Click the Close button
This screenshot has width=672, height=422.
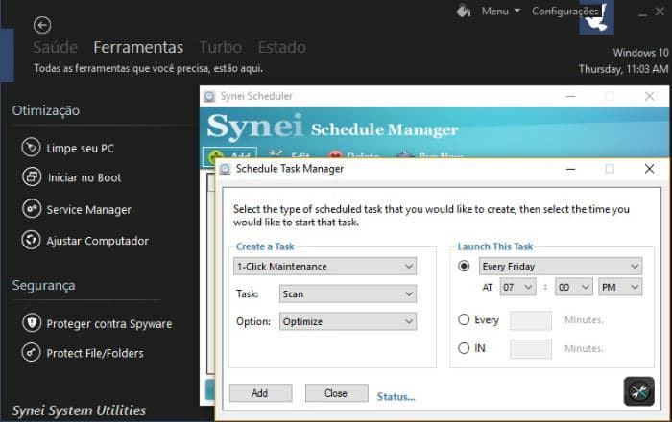(336, 393)
